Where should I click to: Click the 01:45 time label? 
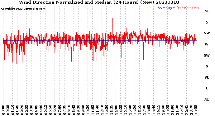17,110
